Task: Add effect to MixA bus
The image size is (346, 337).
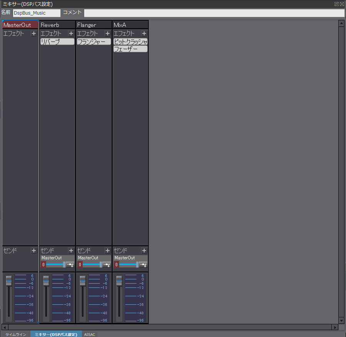Action: (144, 33)
